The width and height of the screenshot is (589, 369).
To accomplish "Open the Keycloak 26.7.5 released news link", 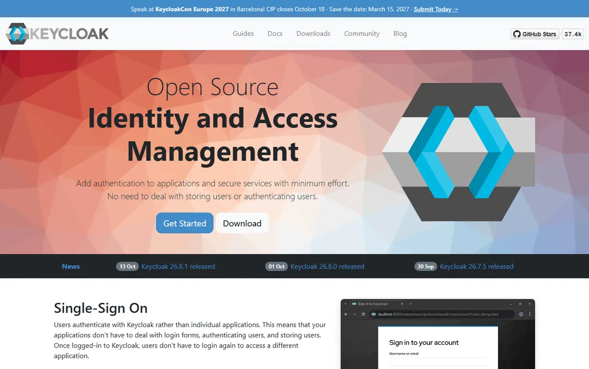I will point(477,267).
